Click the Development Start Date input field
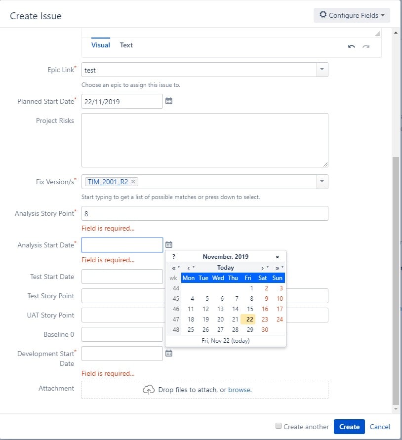This screenshot has height=440, width=402. tap(122, 354)
